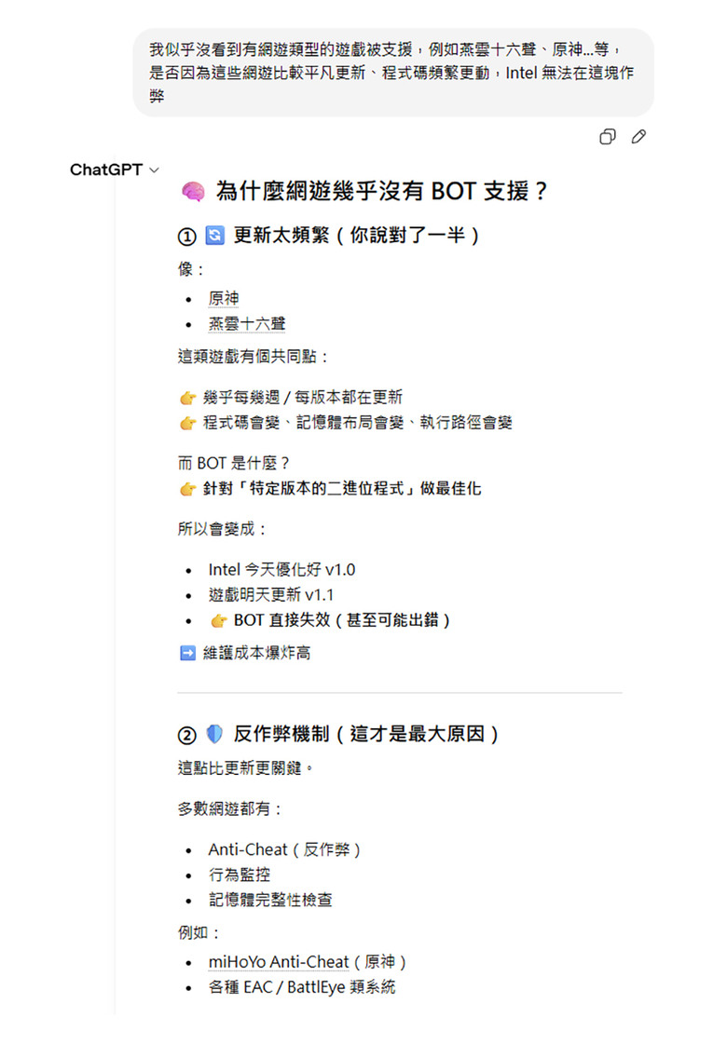727x1044 pixels.
Task: Click the bullet item 各種 EAC / BattlEye 類系統
Action: (x=302, y=987)
